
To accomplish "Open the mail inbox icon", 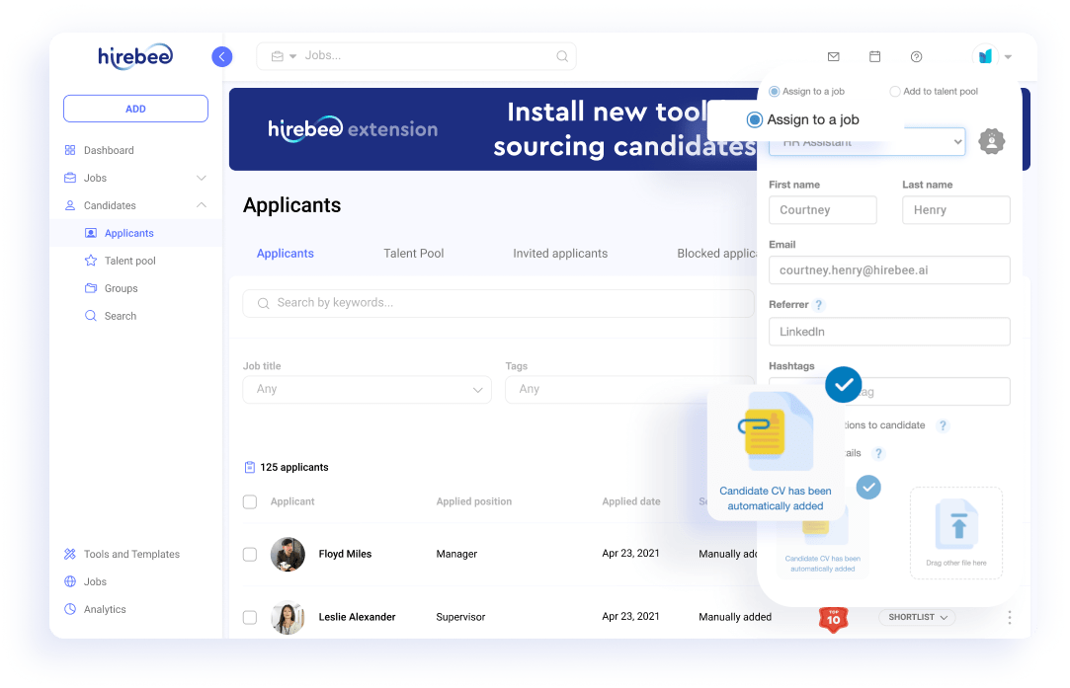I will [x=833, y=56].
